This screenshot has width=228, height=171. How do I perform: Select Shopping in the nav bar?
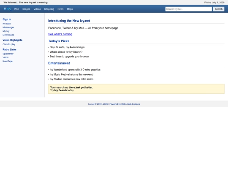point(49,9)
